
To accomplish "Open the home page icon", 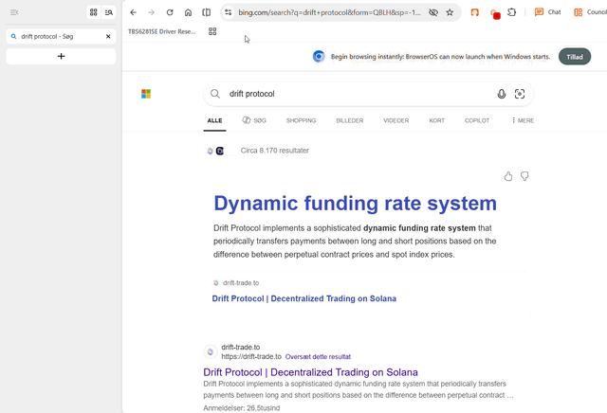I will (x=188, y=12).
